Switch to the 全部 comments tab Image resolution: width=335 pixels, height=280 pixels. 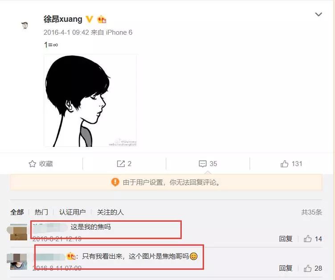tap(17, 212)
